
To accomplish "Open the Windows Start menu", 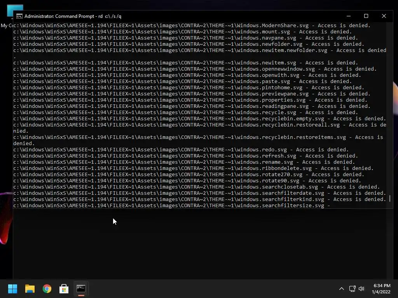I will (12, 289).
